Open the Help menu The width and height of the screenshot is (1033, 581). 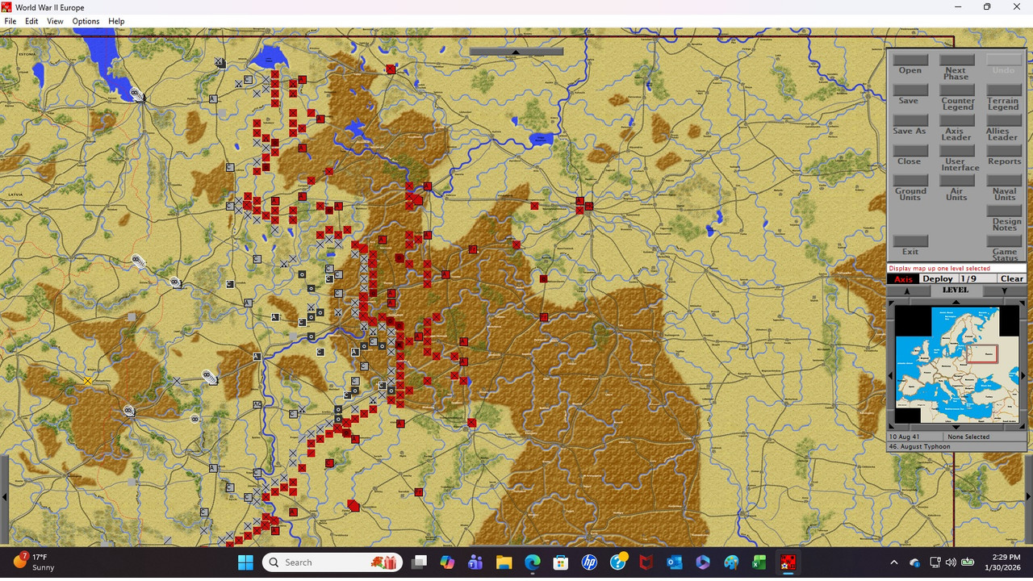pos(116,21)
